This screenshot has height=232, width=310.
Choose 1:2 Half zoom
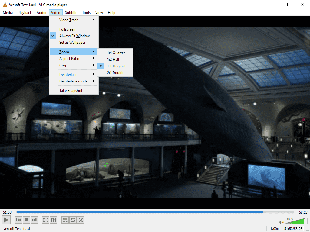point(115,60)
